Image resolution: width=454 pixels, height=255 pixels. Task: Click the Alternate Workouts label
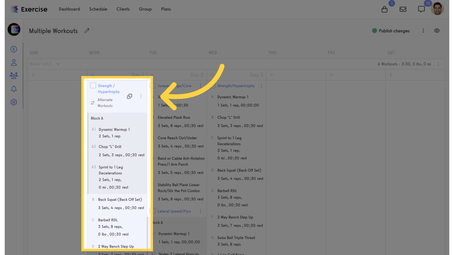point(105,103)
